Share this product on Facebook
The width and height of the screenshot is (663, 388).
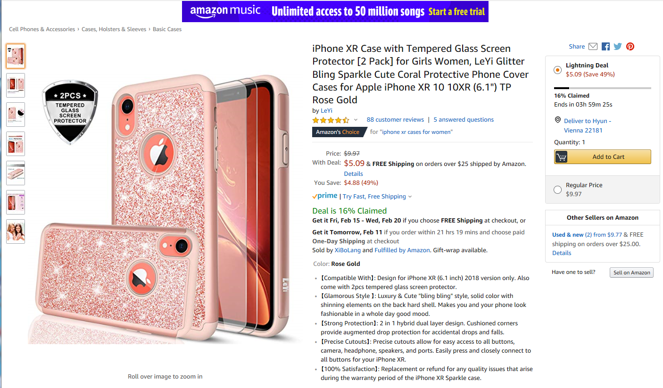605,47
